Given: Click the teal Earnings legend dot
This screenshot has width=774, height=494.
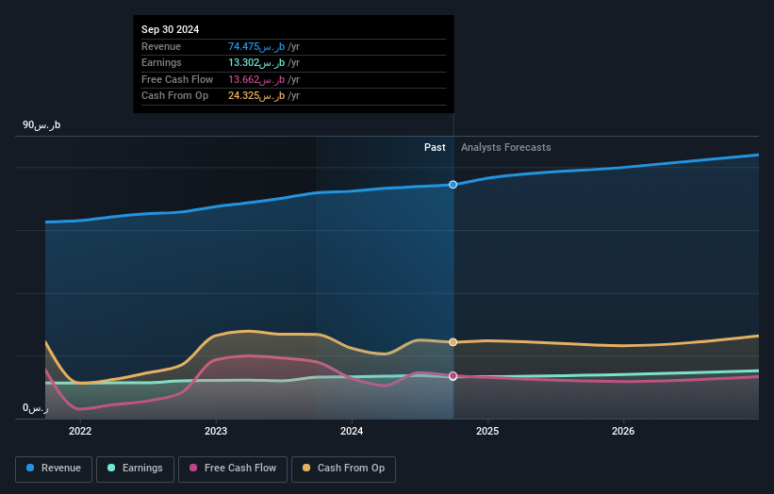Looking at the screenshot, I should click(x=111, y=468).
